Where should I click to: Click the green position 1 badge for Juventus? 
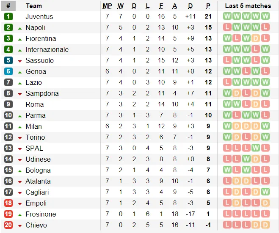pyautogui.click(x=8, y=16)
